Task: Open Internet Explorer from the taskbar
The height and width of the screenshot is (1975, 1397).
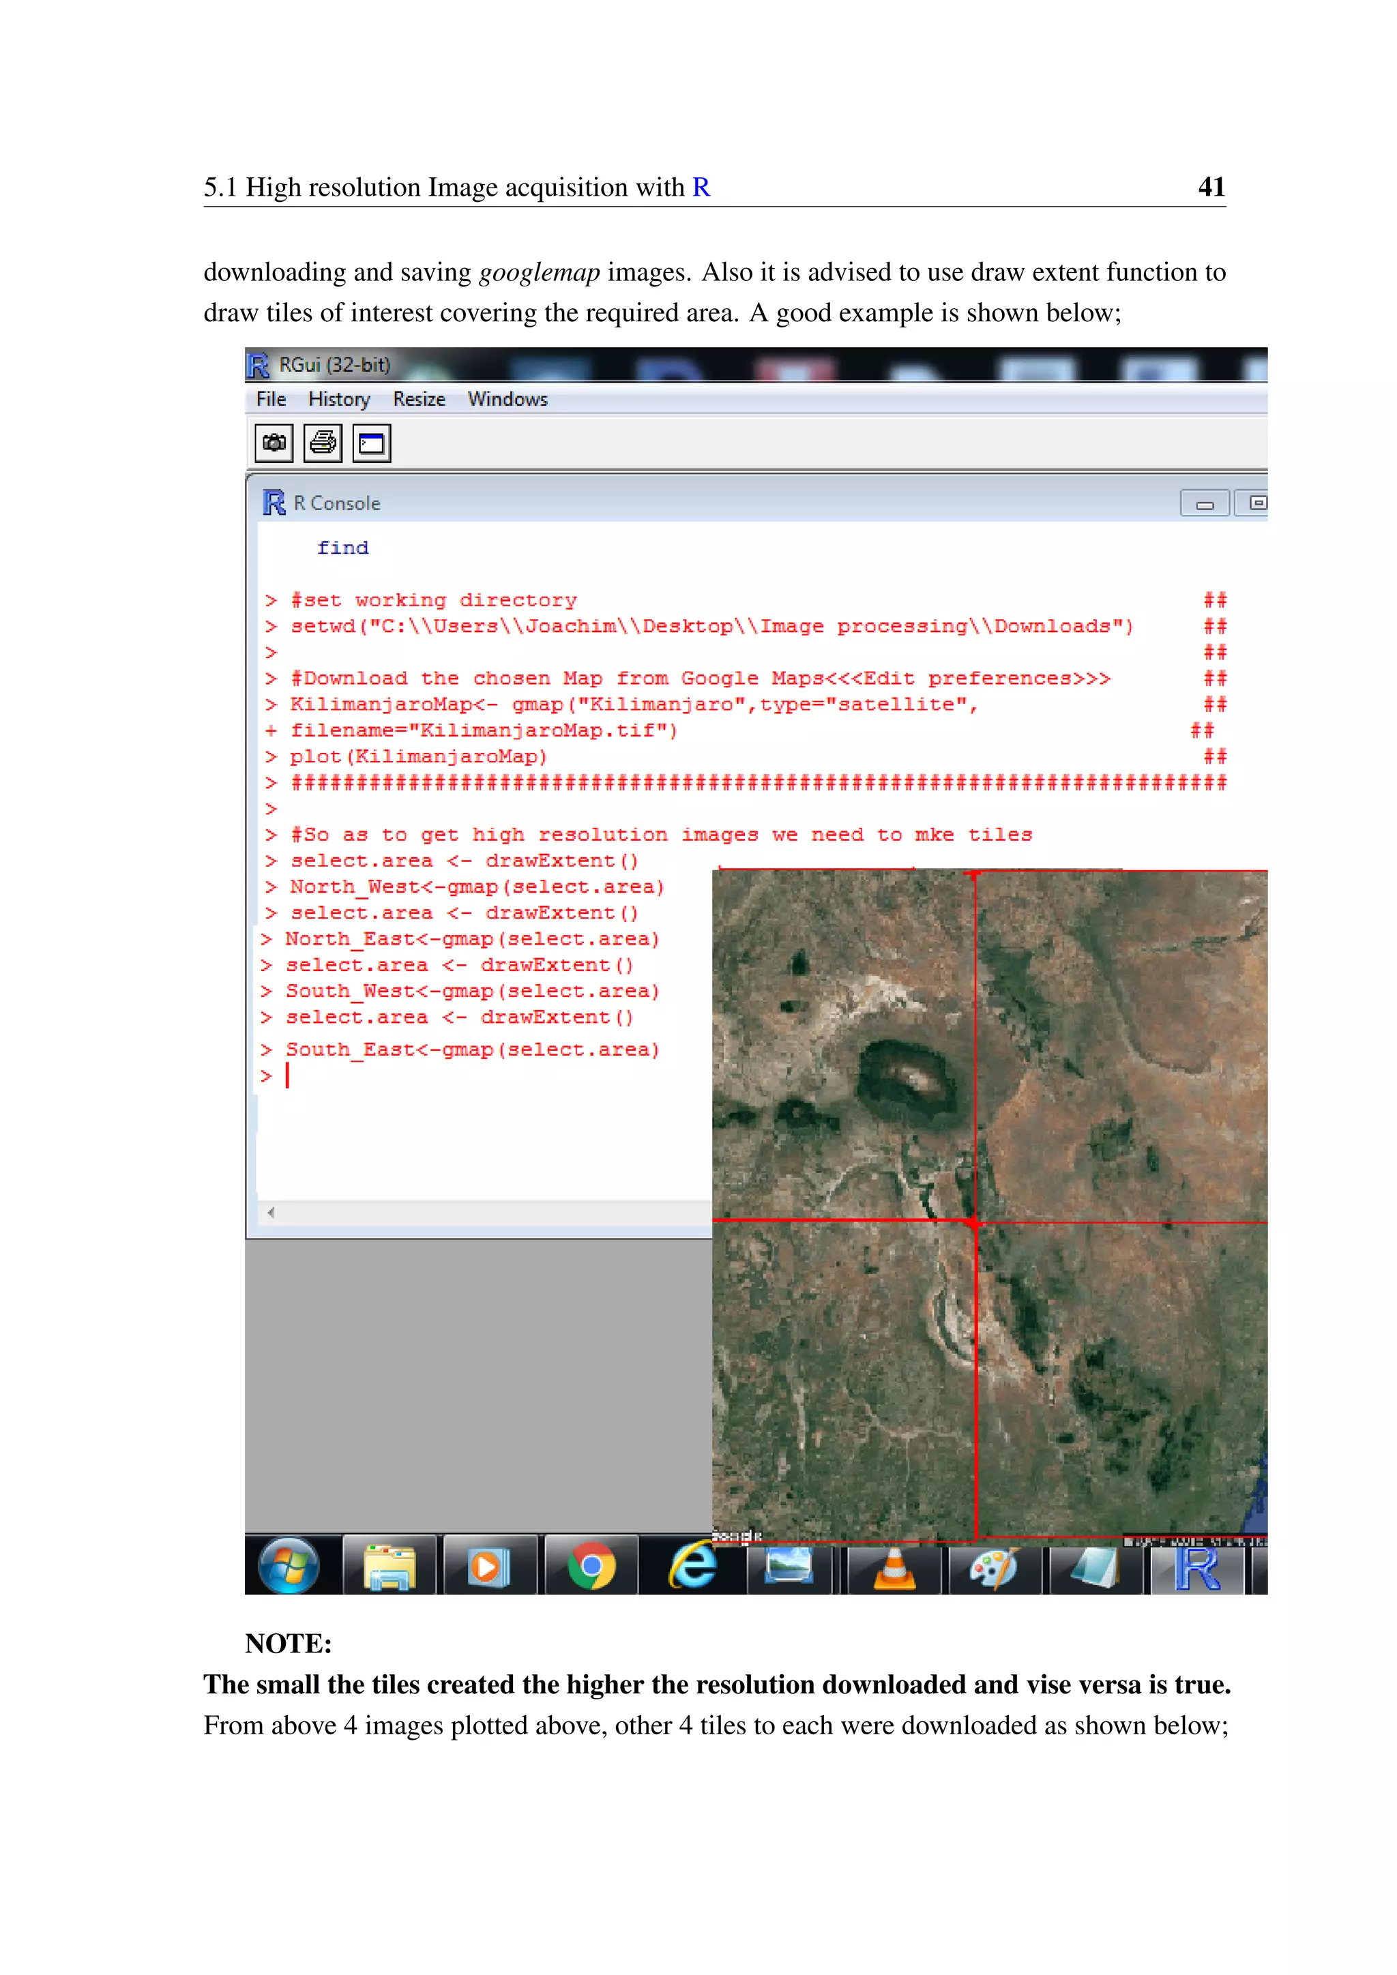Action: click(692, 1566)
